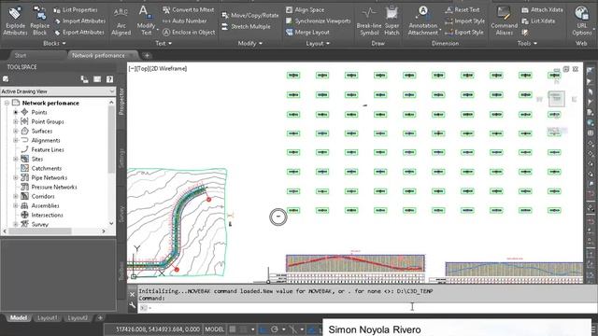Switch to Layout1 tab

[48, 317]
